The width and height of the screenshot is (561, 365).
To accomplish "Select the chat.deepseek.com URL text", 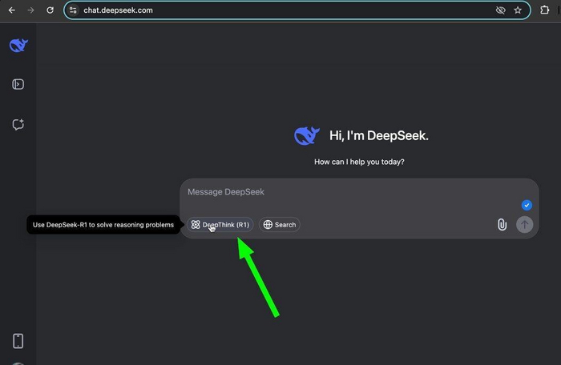I will click(x=118, y=10).
